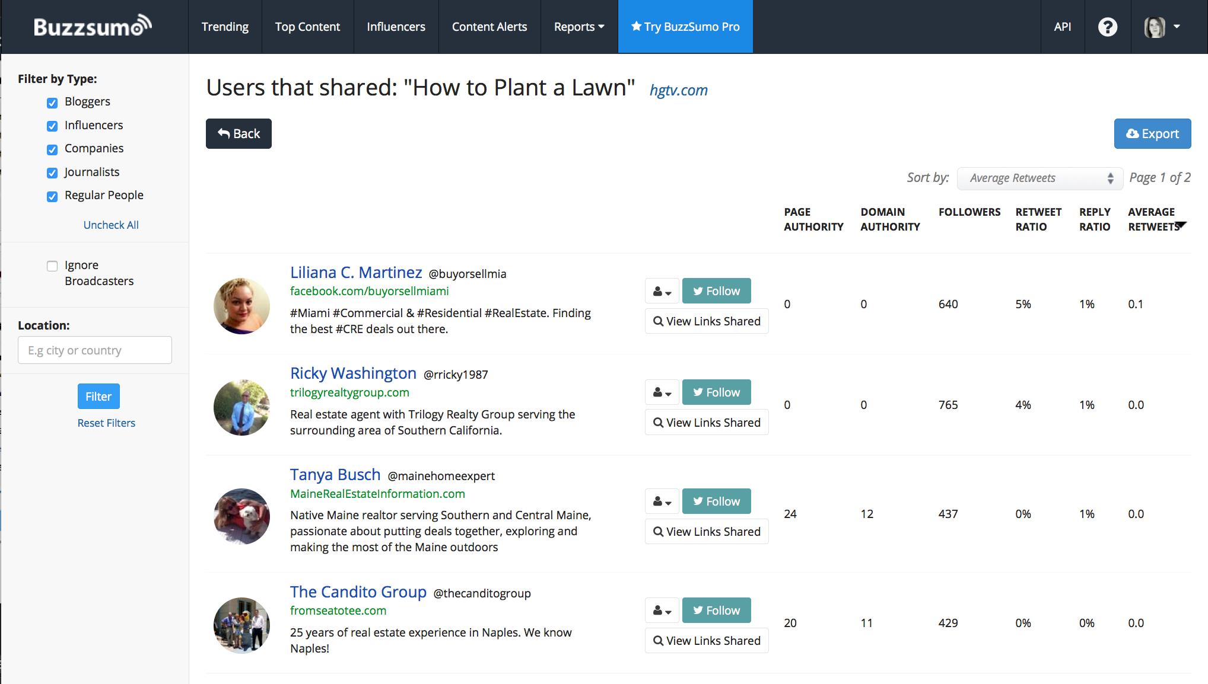Open the Sort by Average Retweets dropdown
Screen dimensions: 1208x684
point(1040,178)
